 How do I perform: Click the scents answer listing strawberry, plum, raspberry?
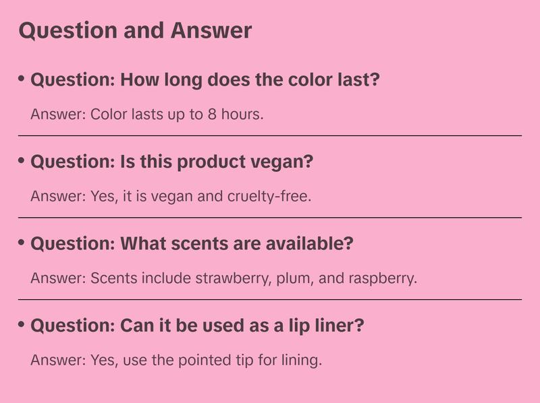(x=224, y=278)
